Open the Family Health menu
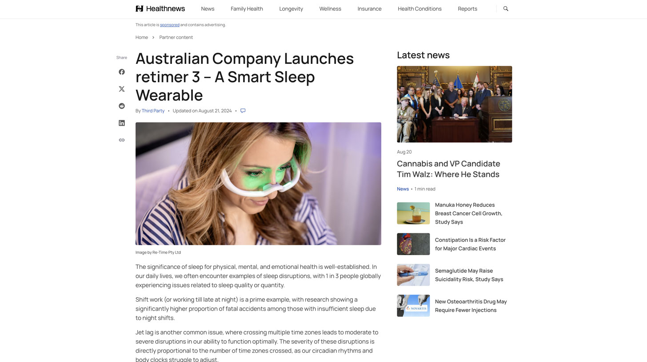 pyautogui.click(x=247, y=9)
